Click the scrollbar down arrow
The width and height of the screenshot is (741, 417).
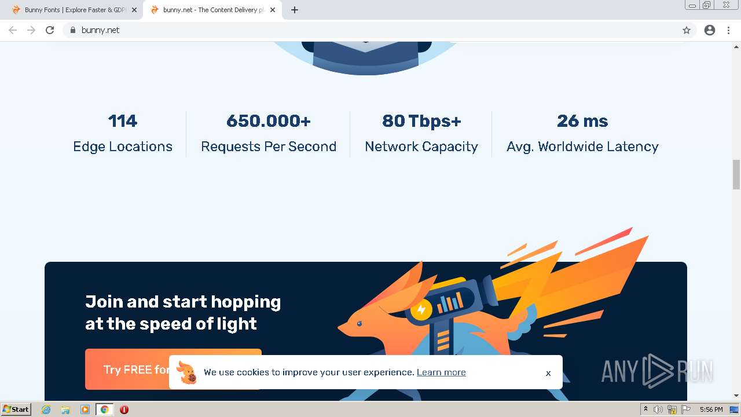736,396
